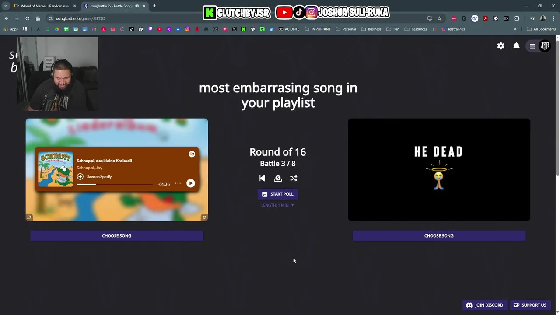Open a new browser tab
Image resolution: width=560 pixels, height=315 pixels.
[x=154, y=6]
